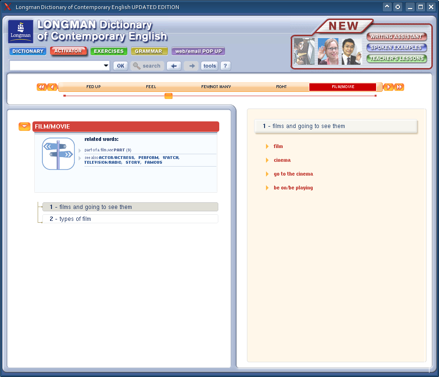Image resolution: width=439 pixels, height=377 pixels.
Task: Go back with the left arrow button
Action: coord(174,66)
